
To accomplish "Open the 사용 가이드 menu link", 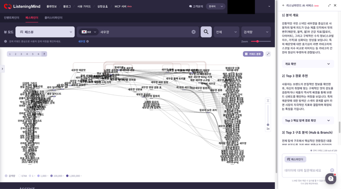I will point(84,6).
